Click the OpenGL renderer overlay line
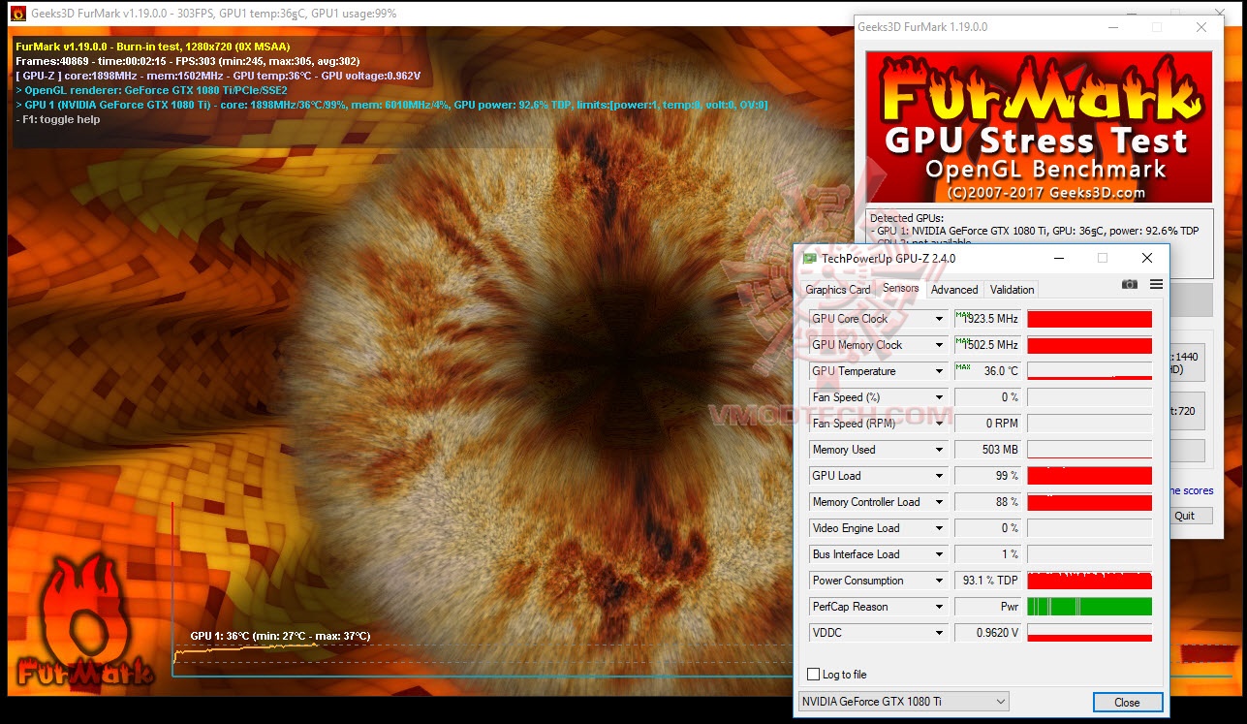The image size is (1247, 724). pyautogui.click(x=151, y=90)
